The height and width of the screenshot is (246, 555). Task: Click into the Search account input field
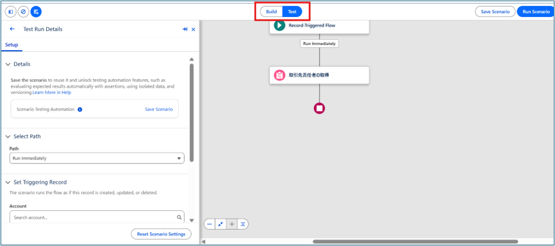click(97, 217)
